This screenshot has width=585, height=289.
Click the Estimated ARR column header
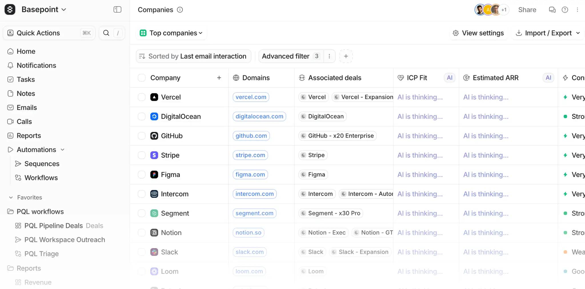tap(508, 78)
